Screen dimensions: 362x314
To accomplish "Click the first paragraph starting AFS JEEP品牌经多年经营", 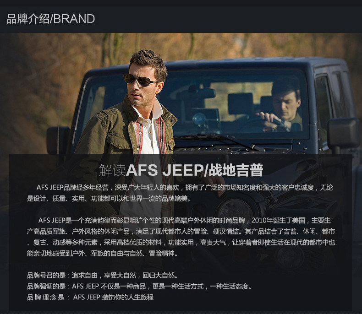I will [x=180, y=193].
